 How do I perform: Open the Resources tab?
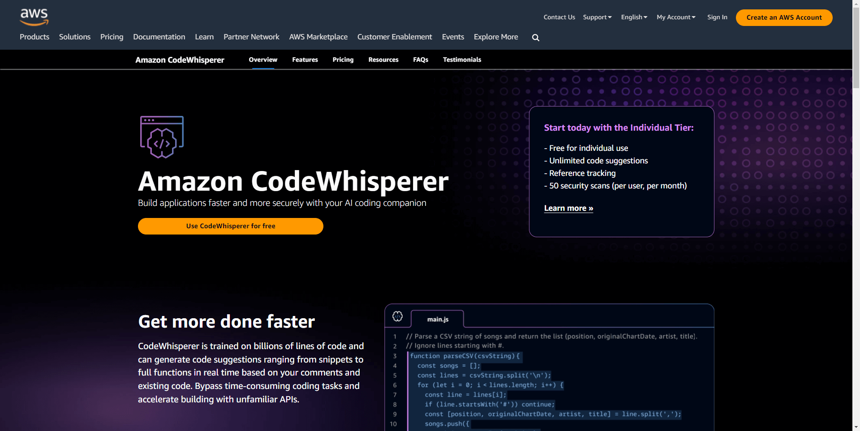[383, 60]
